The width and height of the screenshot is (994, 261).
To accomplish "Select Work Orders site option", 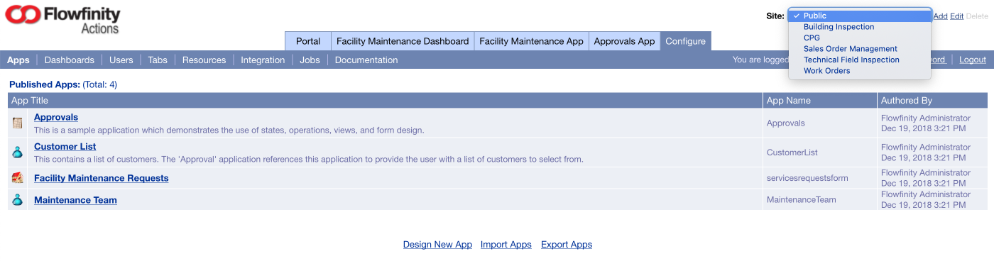I will tap(860, 71).
